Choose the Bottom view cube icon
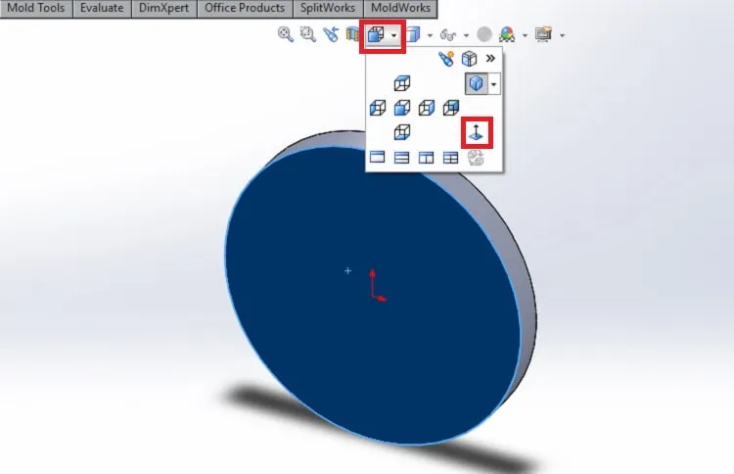This screenshot has height=474, width=734. pos(401,132)
